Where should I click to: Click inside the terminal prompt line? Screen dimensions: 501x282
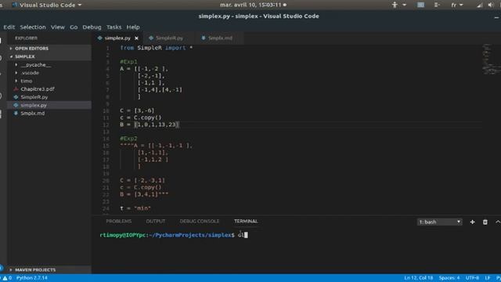click(174, 235)
